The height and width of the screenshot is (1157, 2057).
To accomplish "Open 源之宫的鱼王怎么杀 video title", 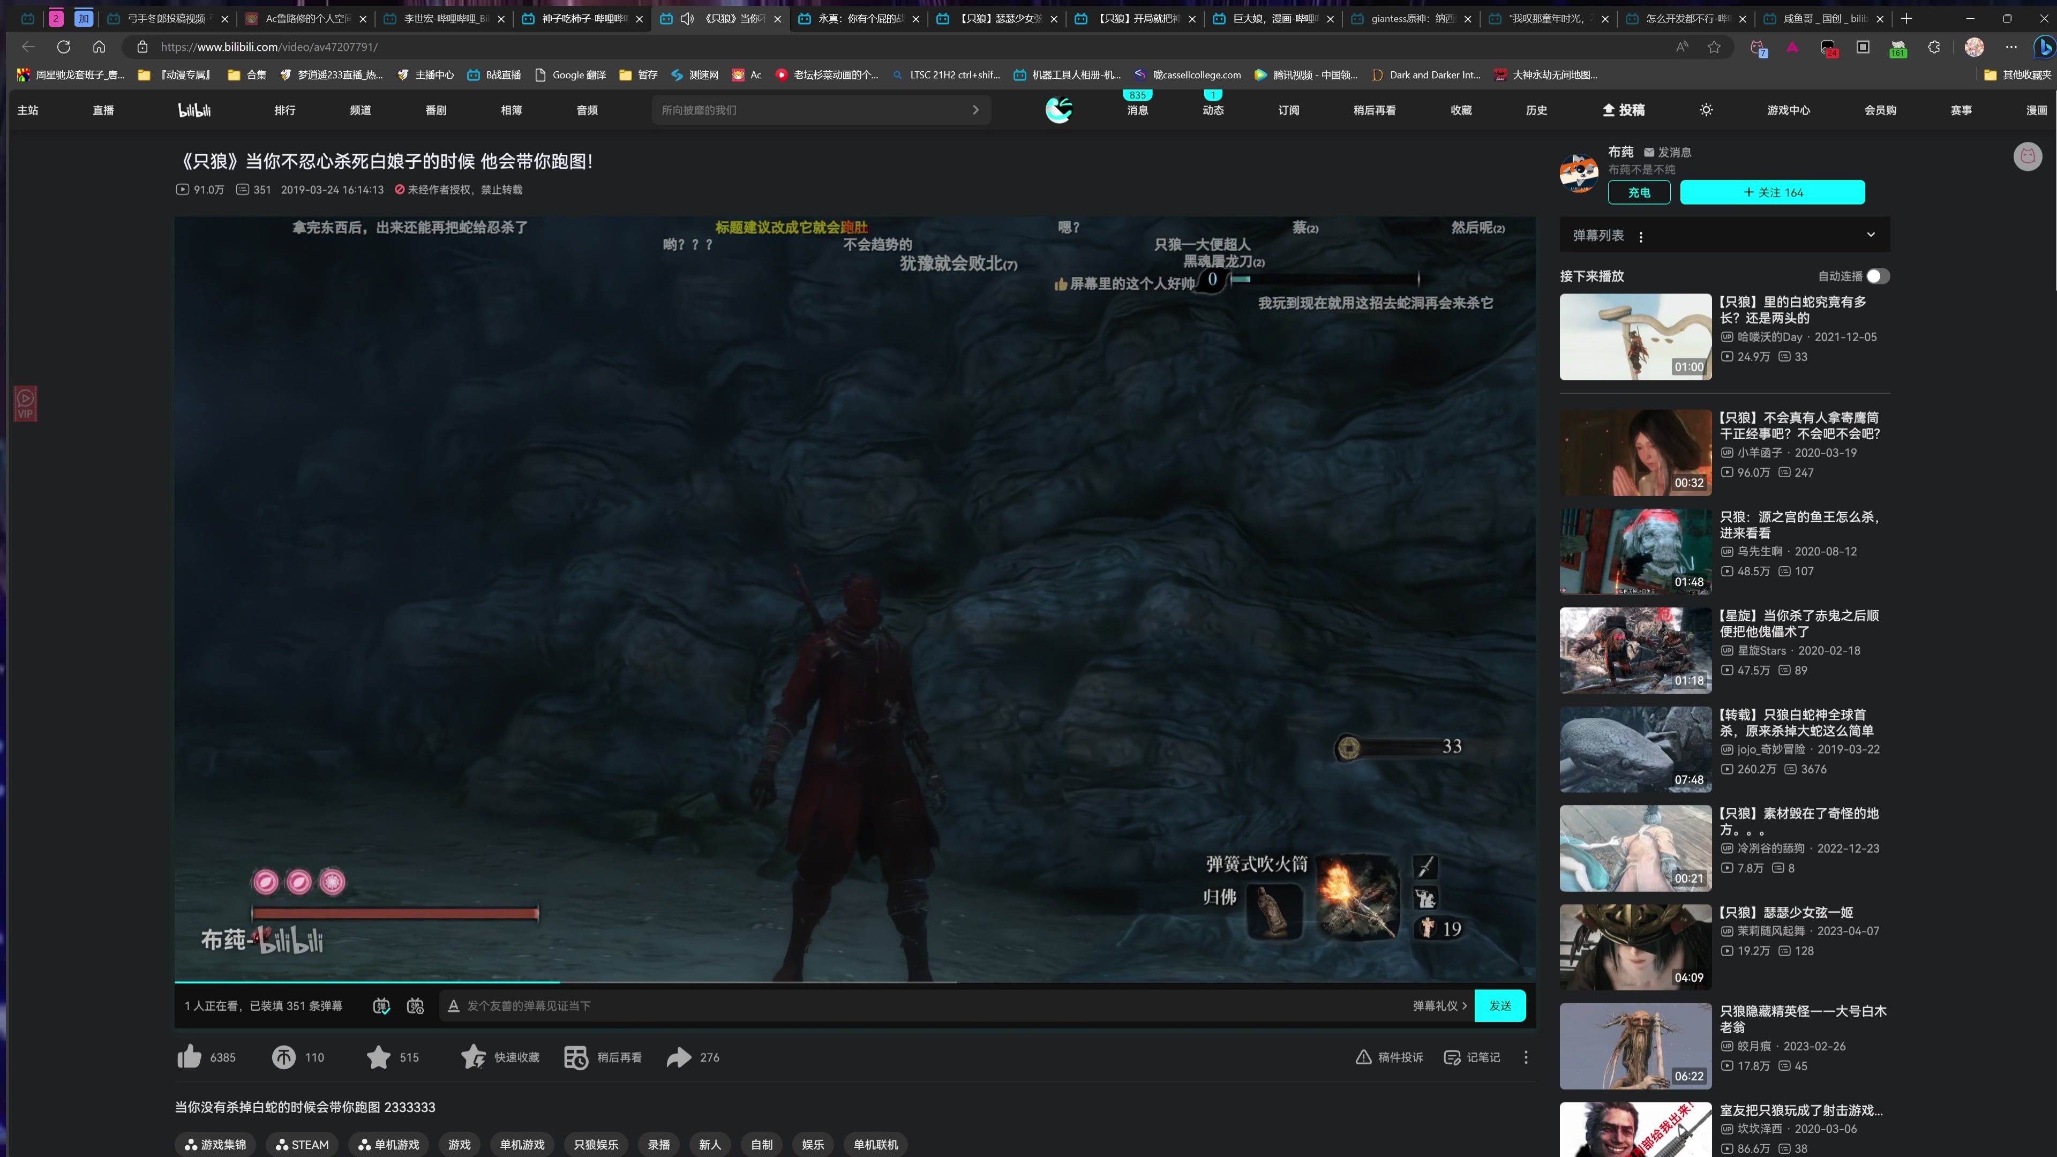I will tap(1800, 524).
